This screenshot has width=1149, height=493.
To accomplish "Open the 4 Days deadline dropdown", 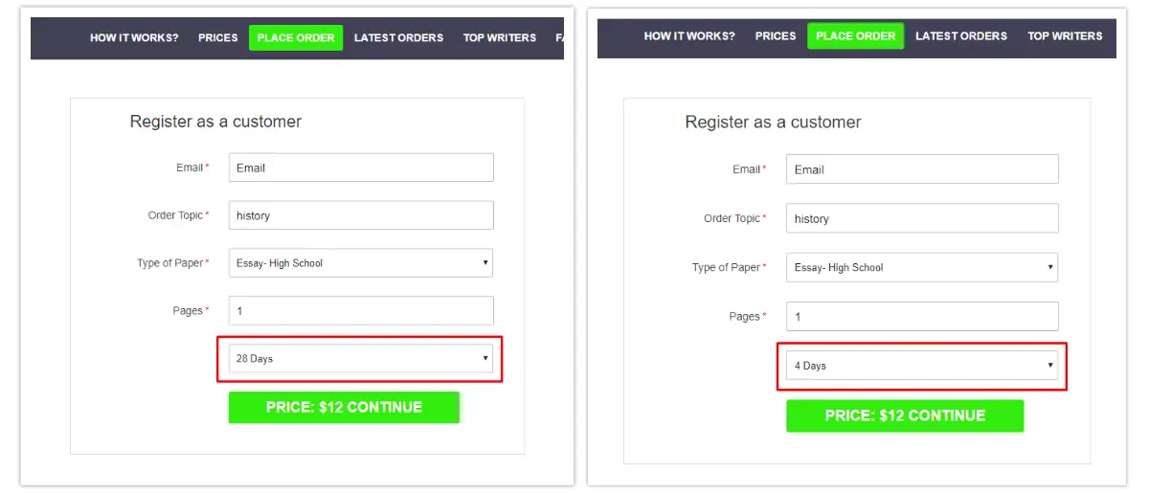I will (921, 366).
